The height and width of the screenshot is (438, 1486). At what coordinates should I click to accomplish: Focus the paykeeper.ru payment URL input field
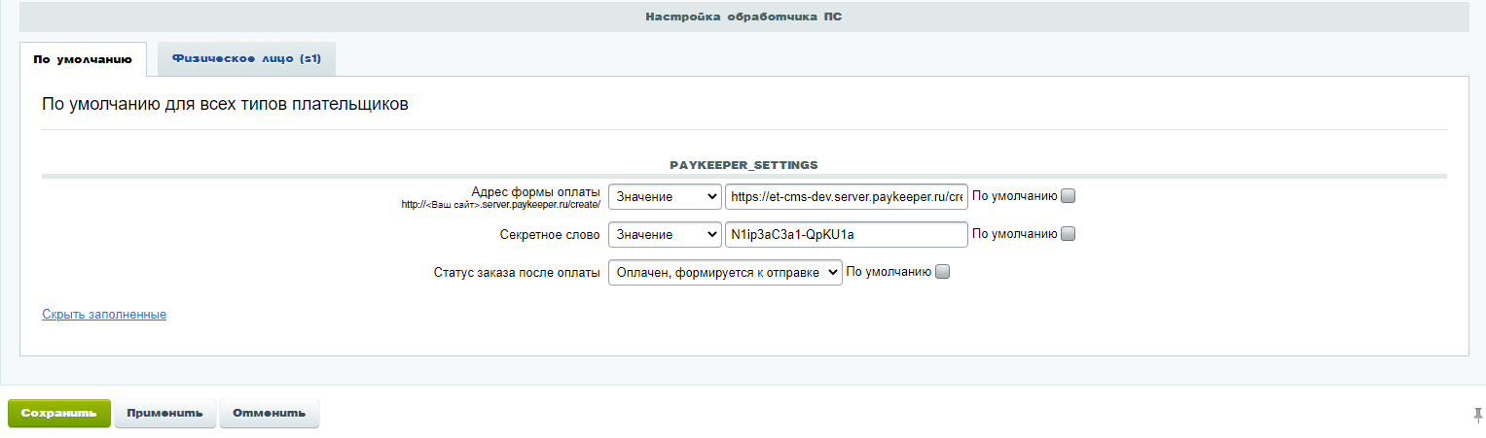click(847, 196)
